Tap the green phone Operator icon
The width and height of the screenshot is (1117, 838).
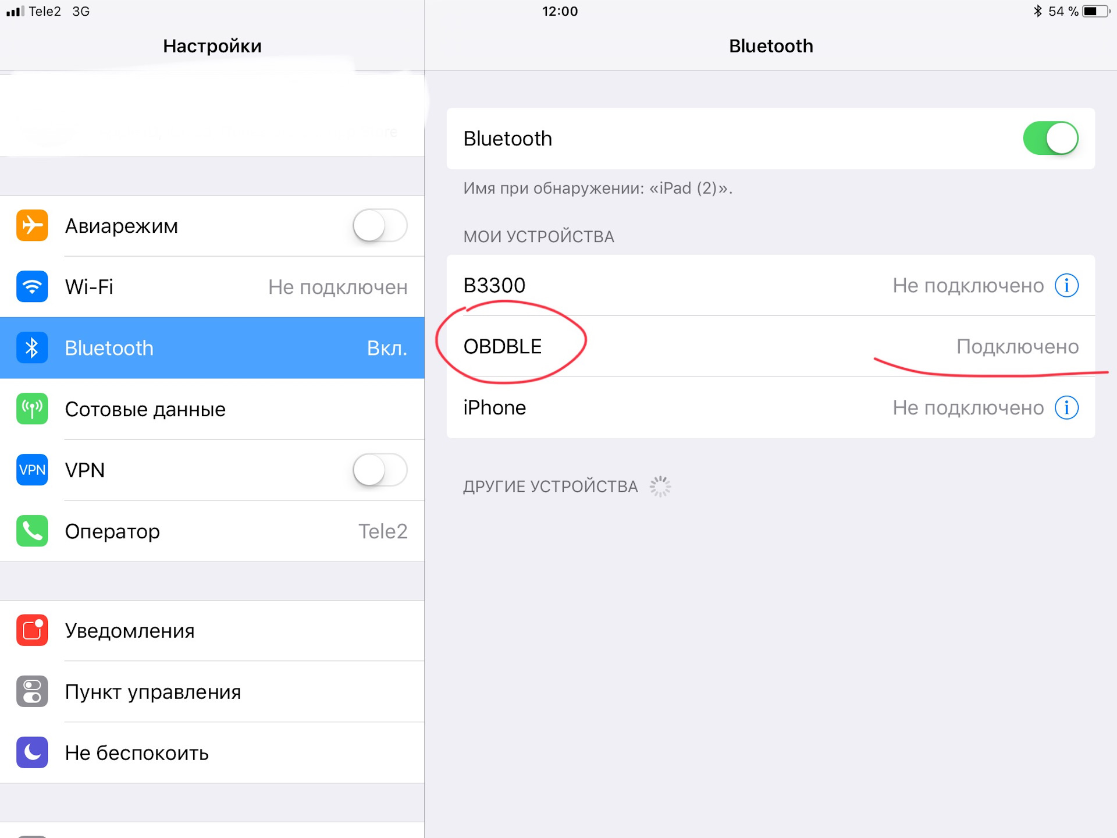32,531
